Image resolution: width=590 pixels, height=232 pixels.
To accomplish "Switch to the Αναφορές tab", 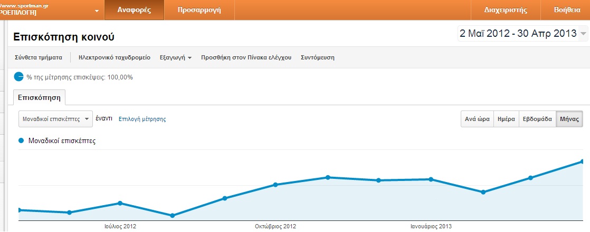I will 134,10.
